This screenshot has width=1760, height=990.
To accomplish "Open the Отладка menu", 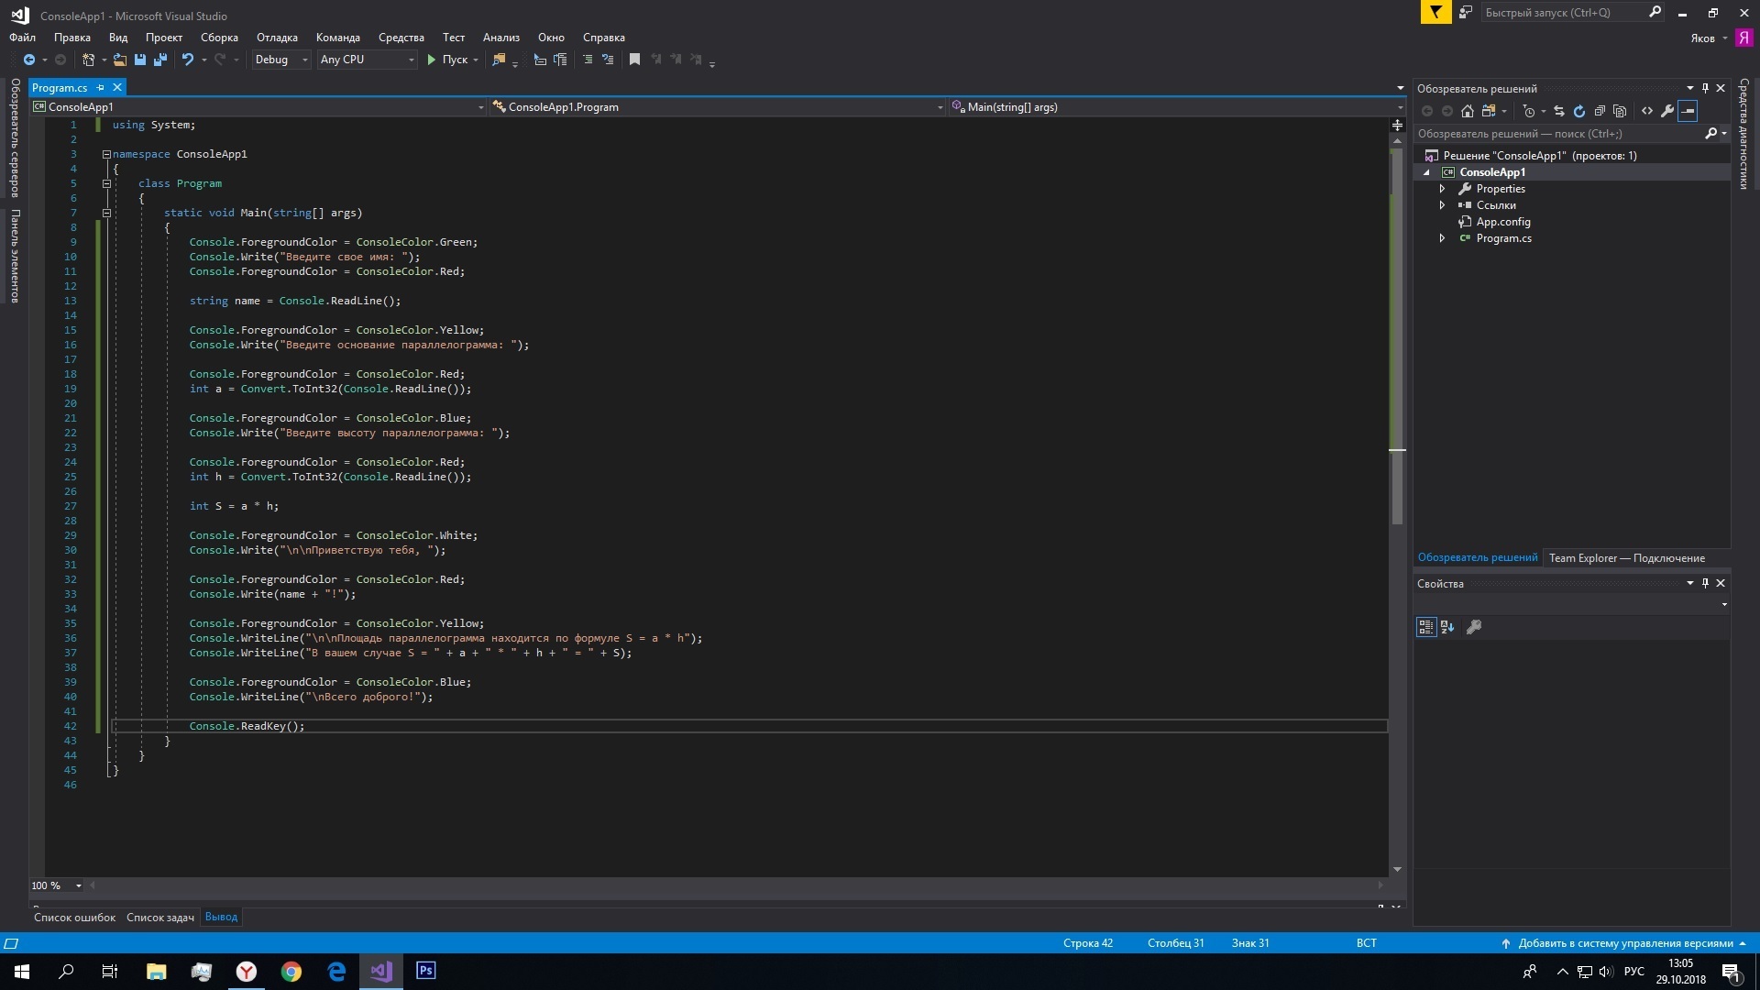I will coord(277,38).
